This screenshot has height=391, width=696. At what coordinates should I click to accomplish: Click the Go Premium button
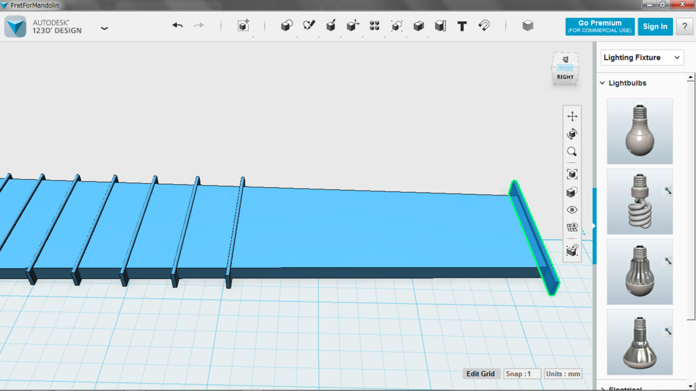(x=599, y=26)
